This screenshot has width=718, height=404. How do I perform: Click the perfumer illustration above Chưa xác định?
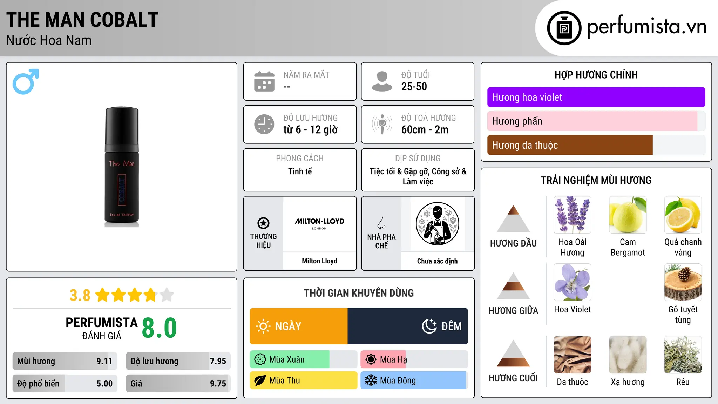(437, 224)
